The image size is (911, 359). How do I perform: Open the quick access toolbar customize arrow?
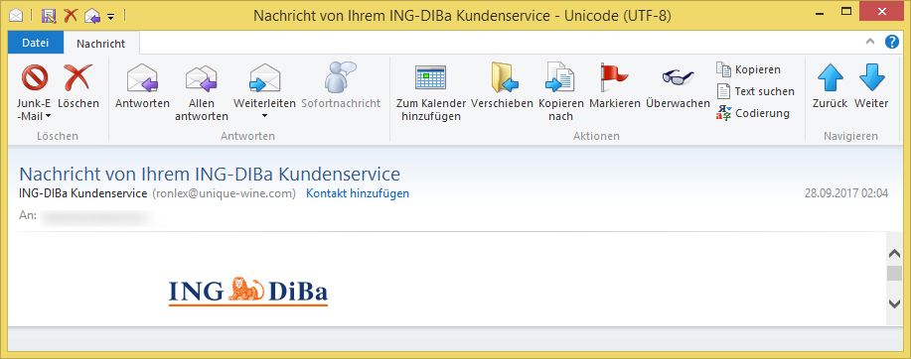tap(111, 16)
